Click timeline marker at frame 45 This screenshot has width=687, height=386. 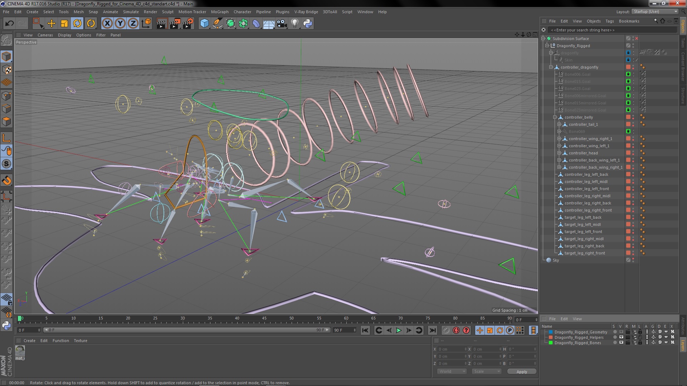point(264,318)
